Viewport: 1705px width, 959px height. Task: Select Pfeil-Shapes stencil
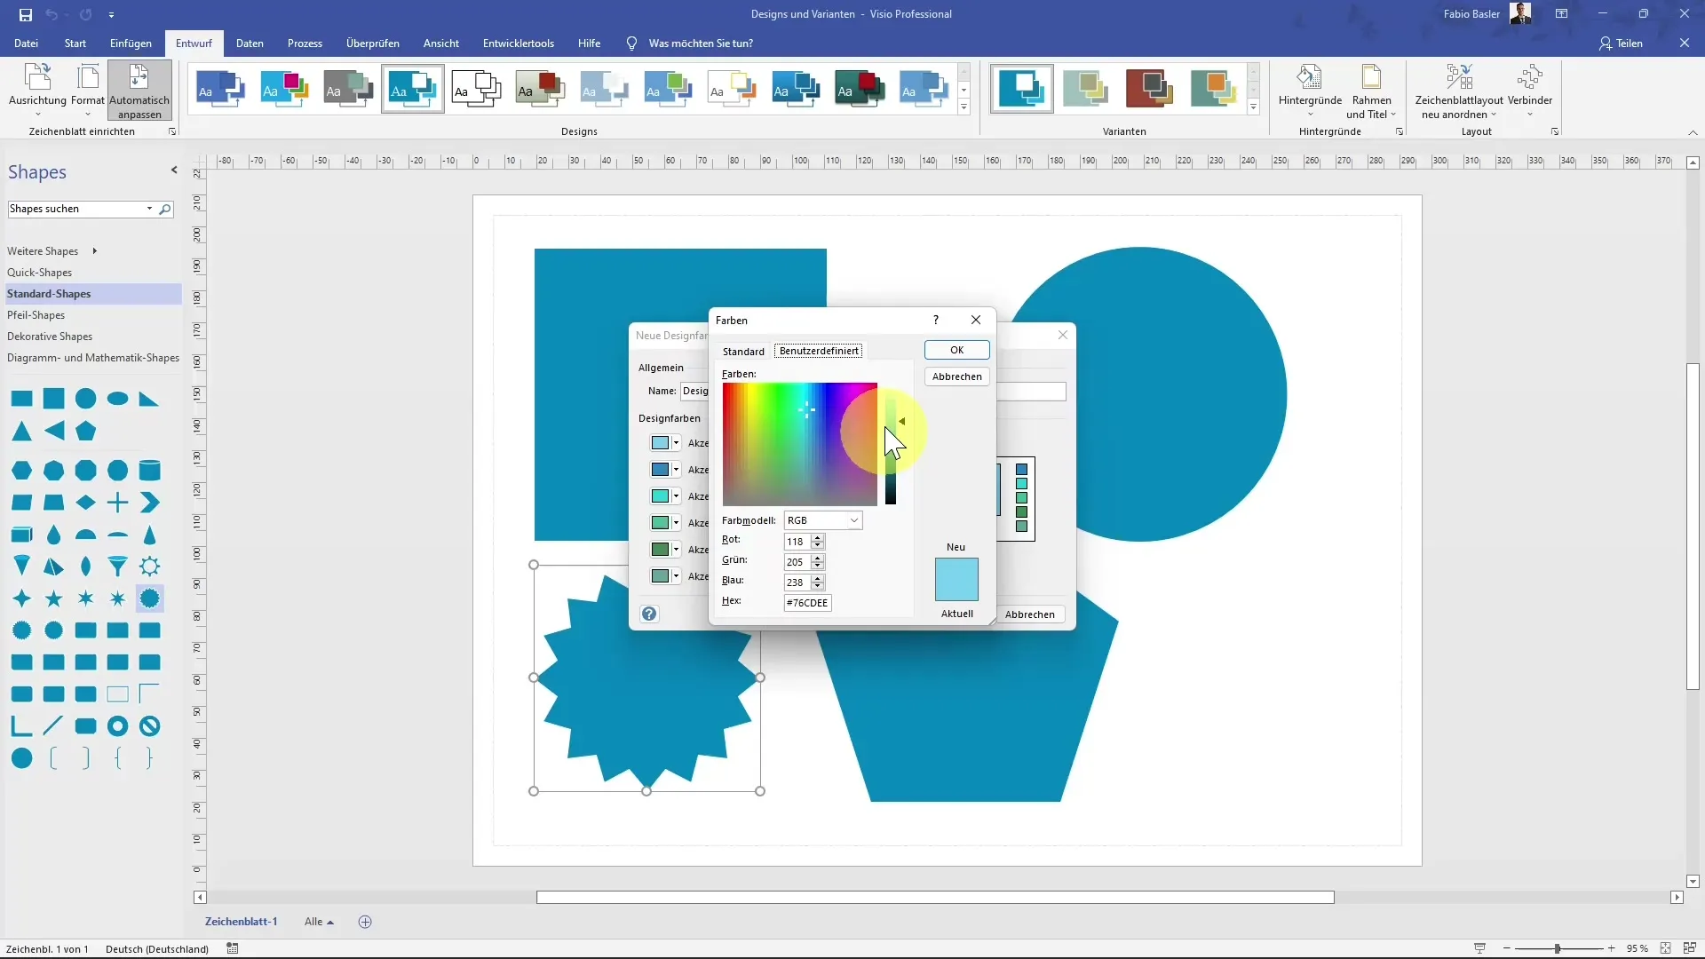(36, 315)
